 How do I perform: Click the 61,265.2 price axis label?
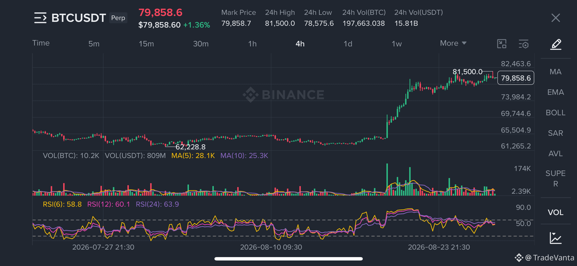pyautogui.click(x=516, y=146)
